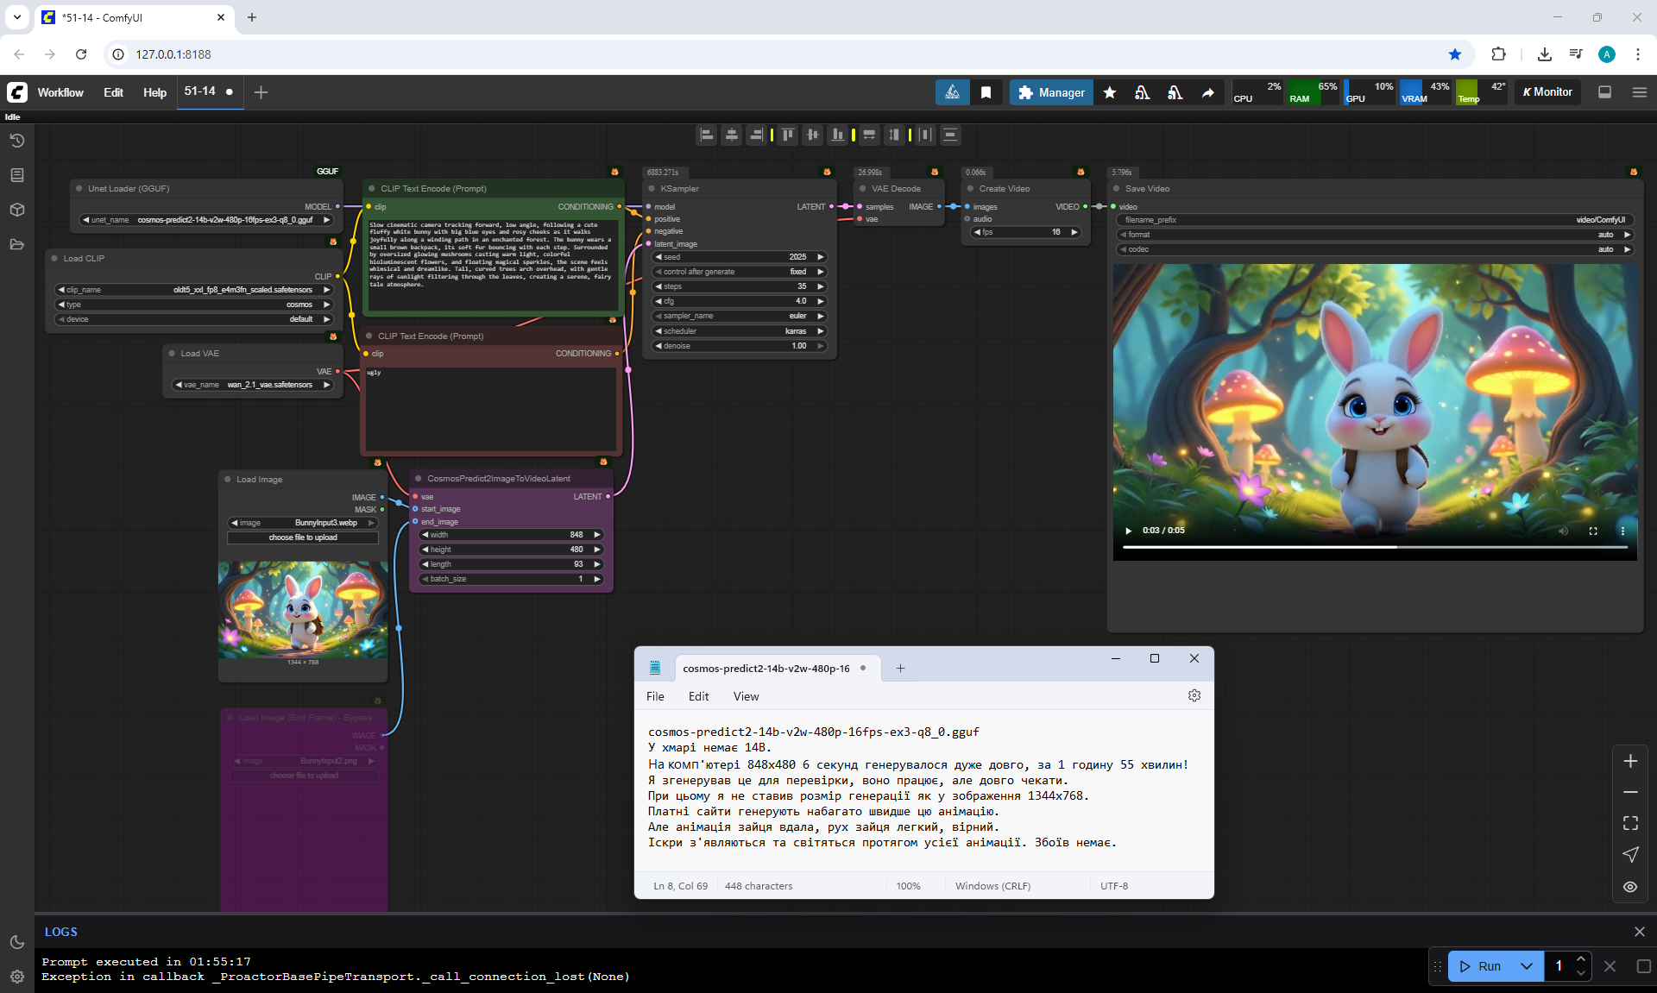Seek the video progress bar
The height and width of the screenshot is (993, 1657).
1374,547
